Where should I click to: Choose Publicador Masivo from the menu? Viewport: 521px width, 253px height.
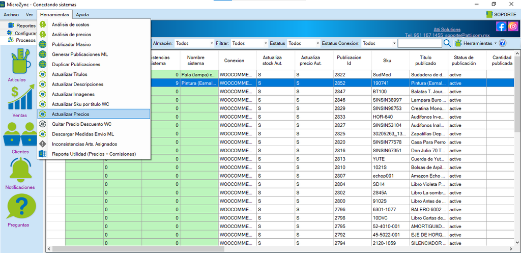tap(94, 45)
